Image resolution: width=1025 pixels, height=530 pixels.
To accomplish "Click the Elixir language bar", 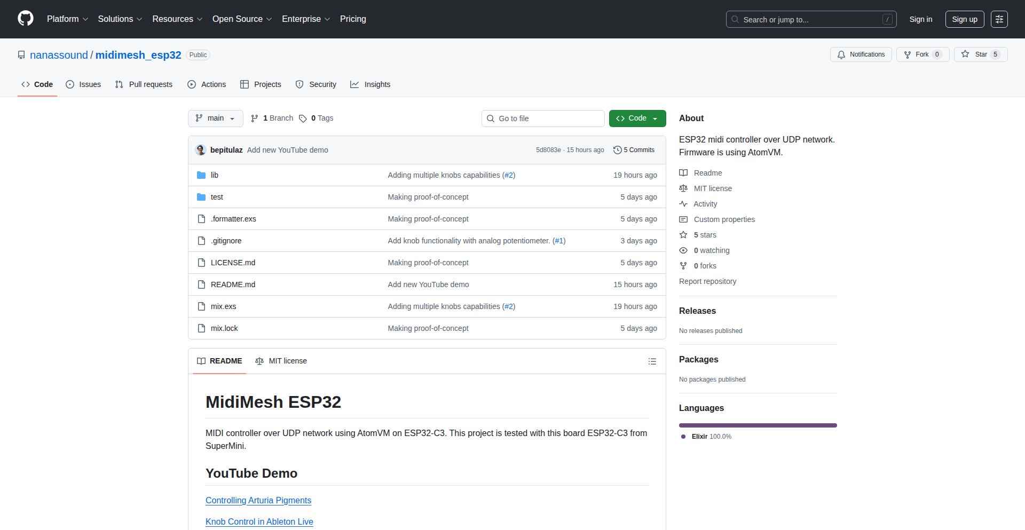I will pos(758,425).
